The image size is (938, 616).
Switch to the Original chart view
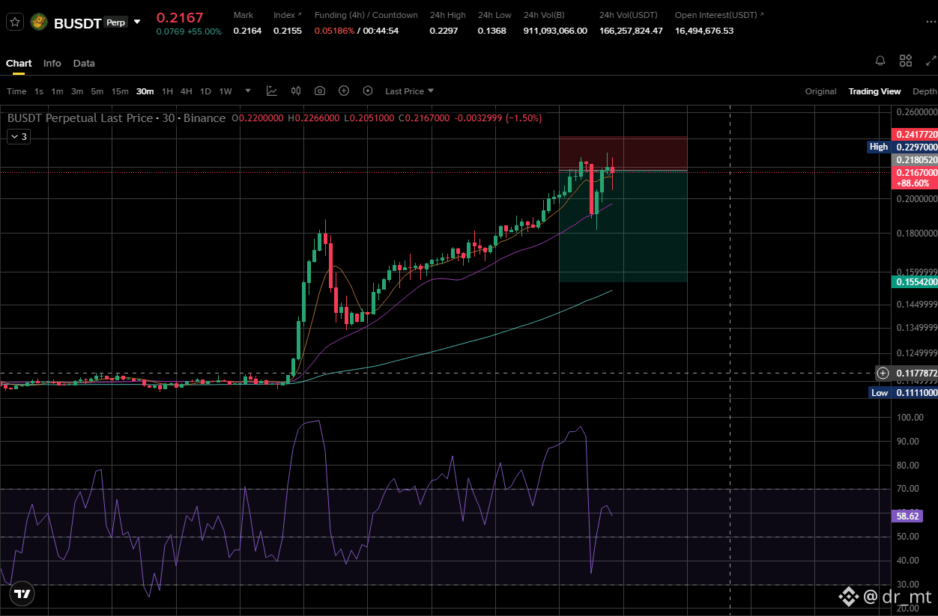[820, 91]
